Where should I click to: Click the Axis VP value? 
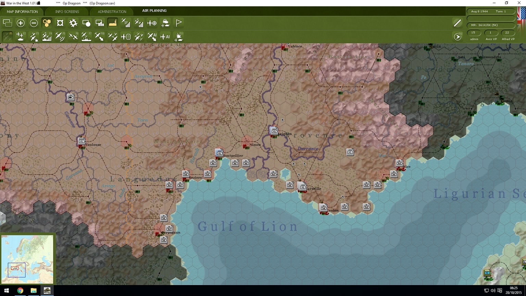[x=491, y=33]
